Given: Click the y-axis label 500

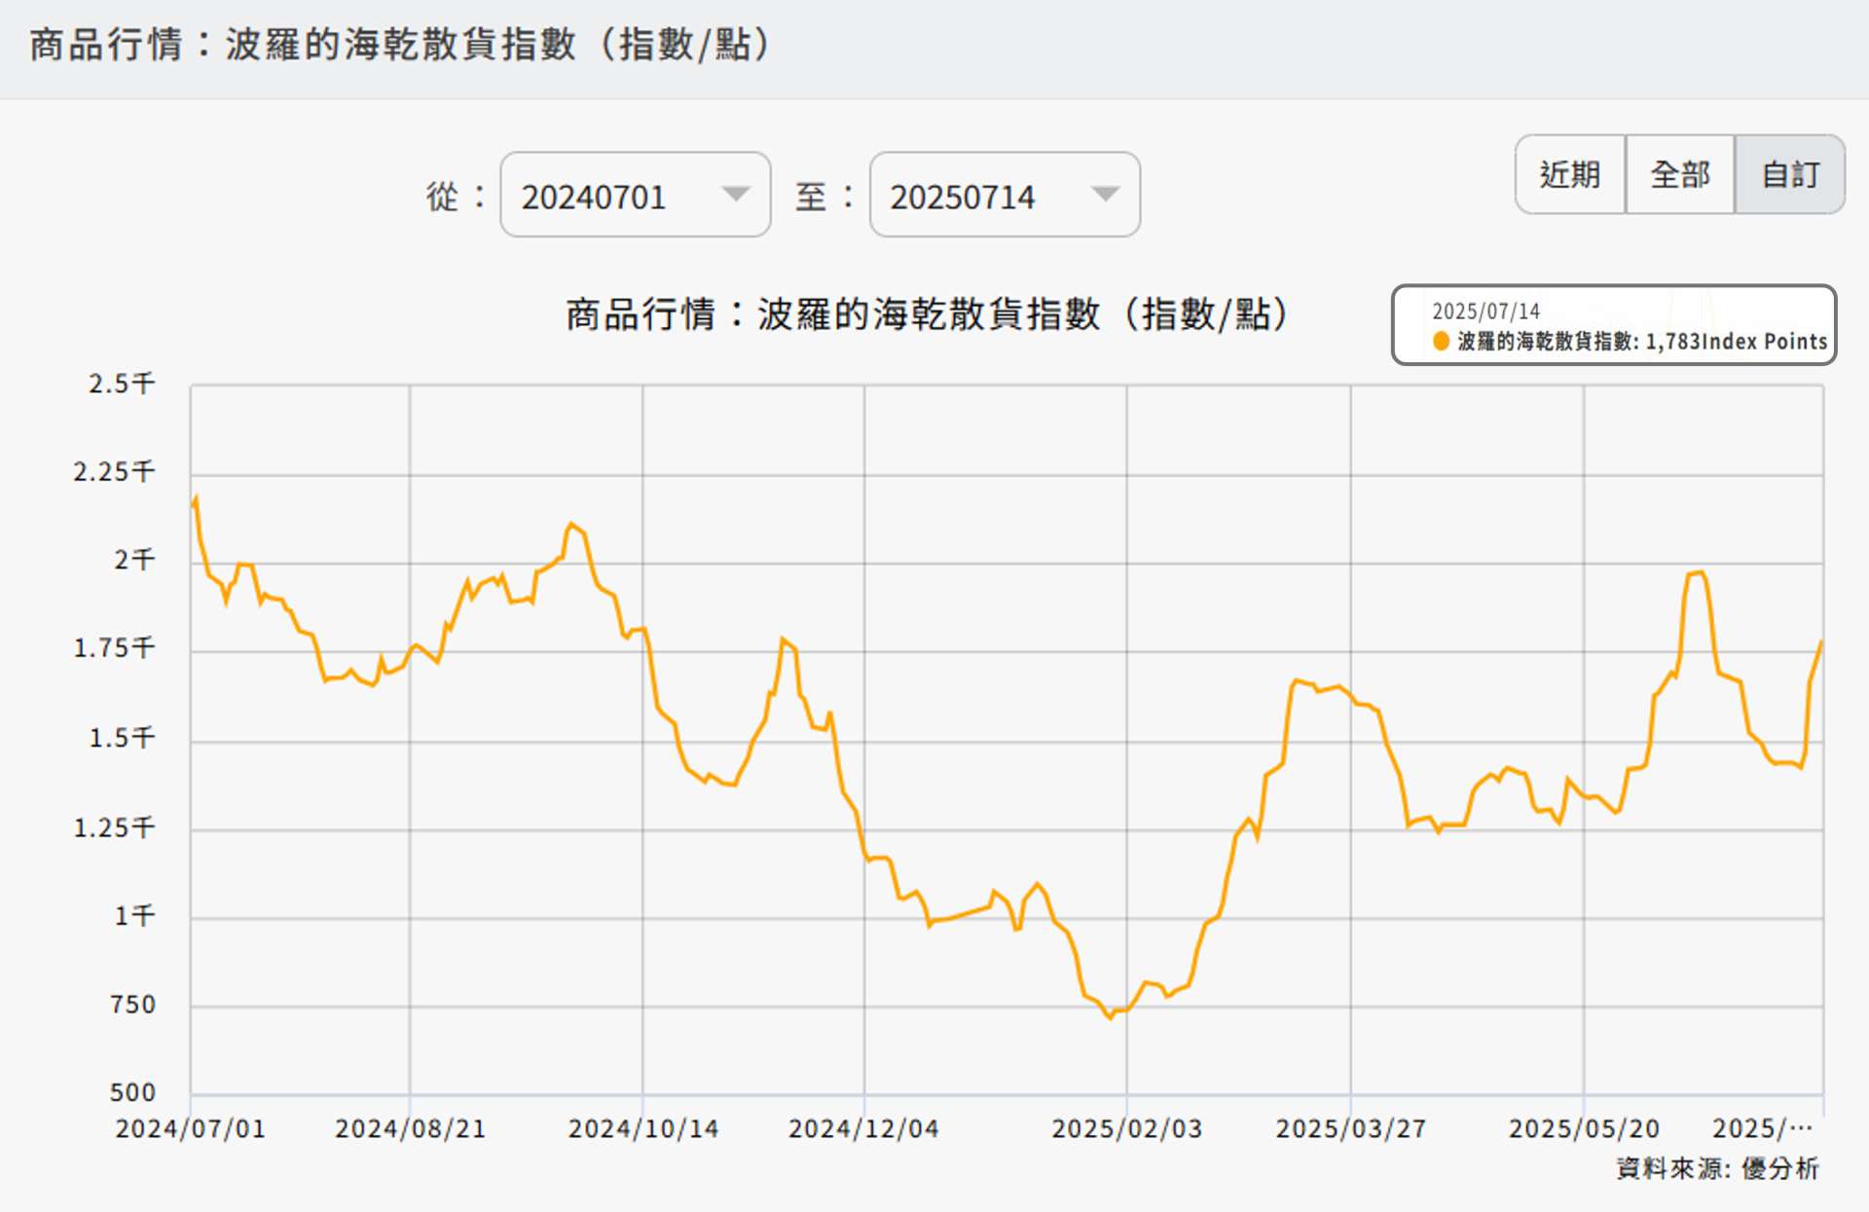Looking at the screenshot, I should click(x=132, y=1092).
